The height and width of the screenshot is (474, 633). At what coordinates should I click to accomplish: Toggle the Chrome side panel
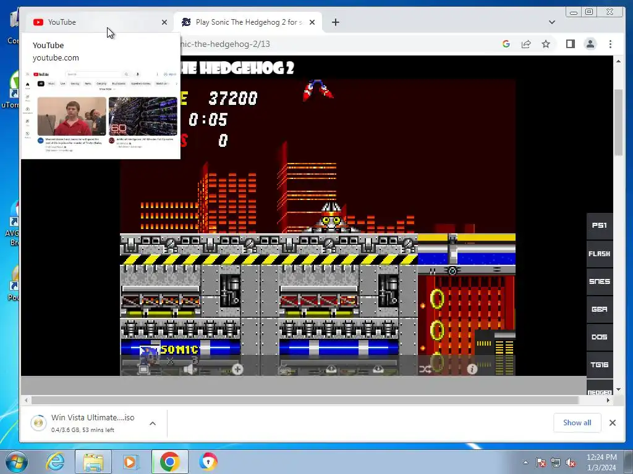(571, 44)
